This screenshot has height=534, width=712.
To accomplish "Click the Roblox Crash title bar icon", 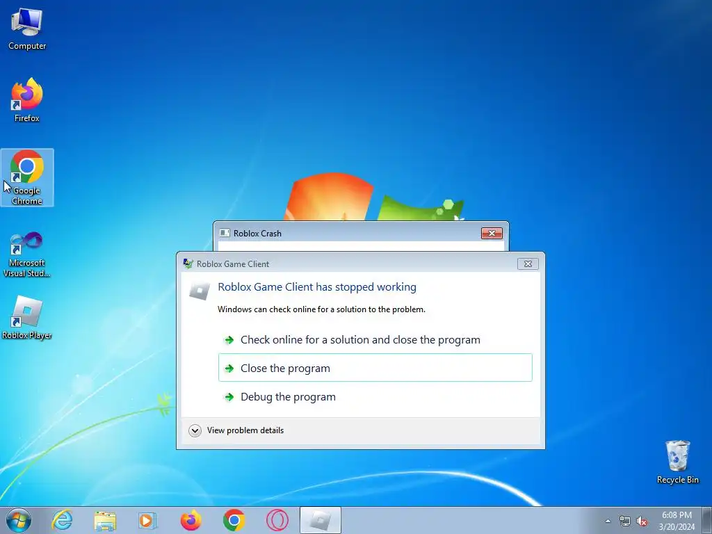I will 225,234.
